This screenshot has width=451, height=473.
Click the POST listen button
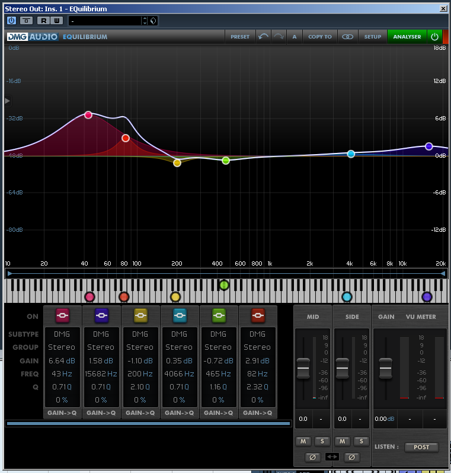(421, 447)
